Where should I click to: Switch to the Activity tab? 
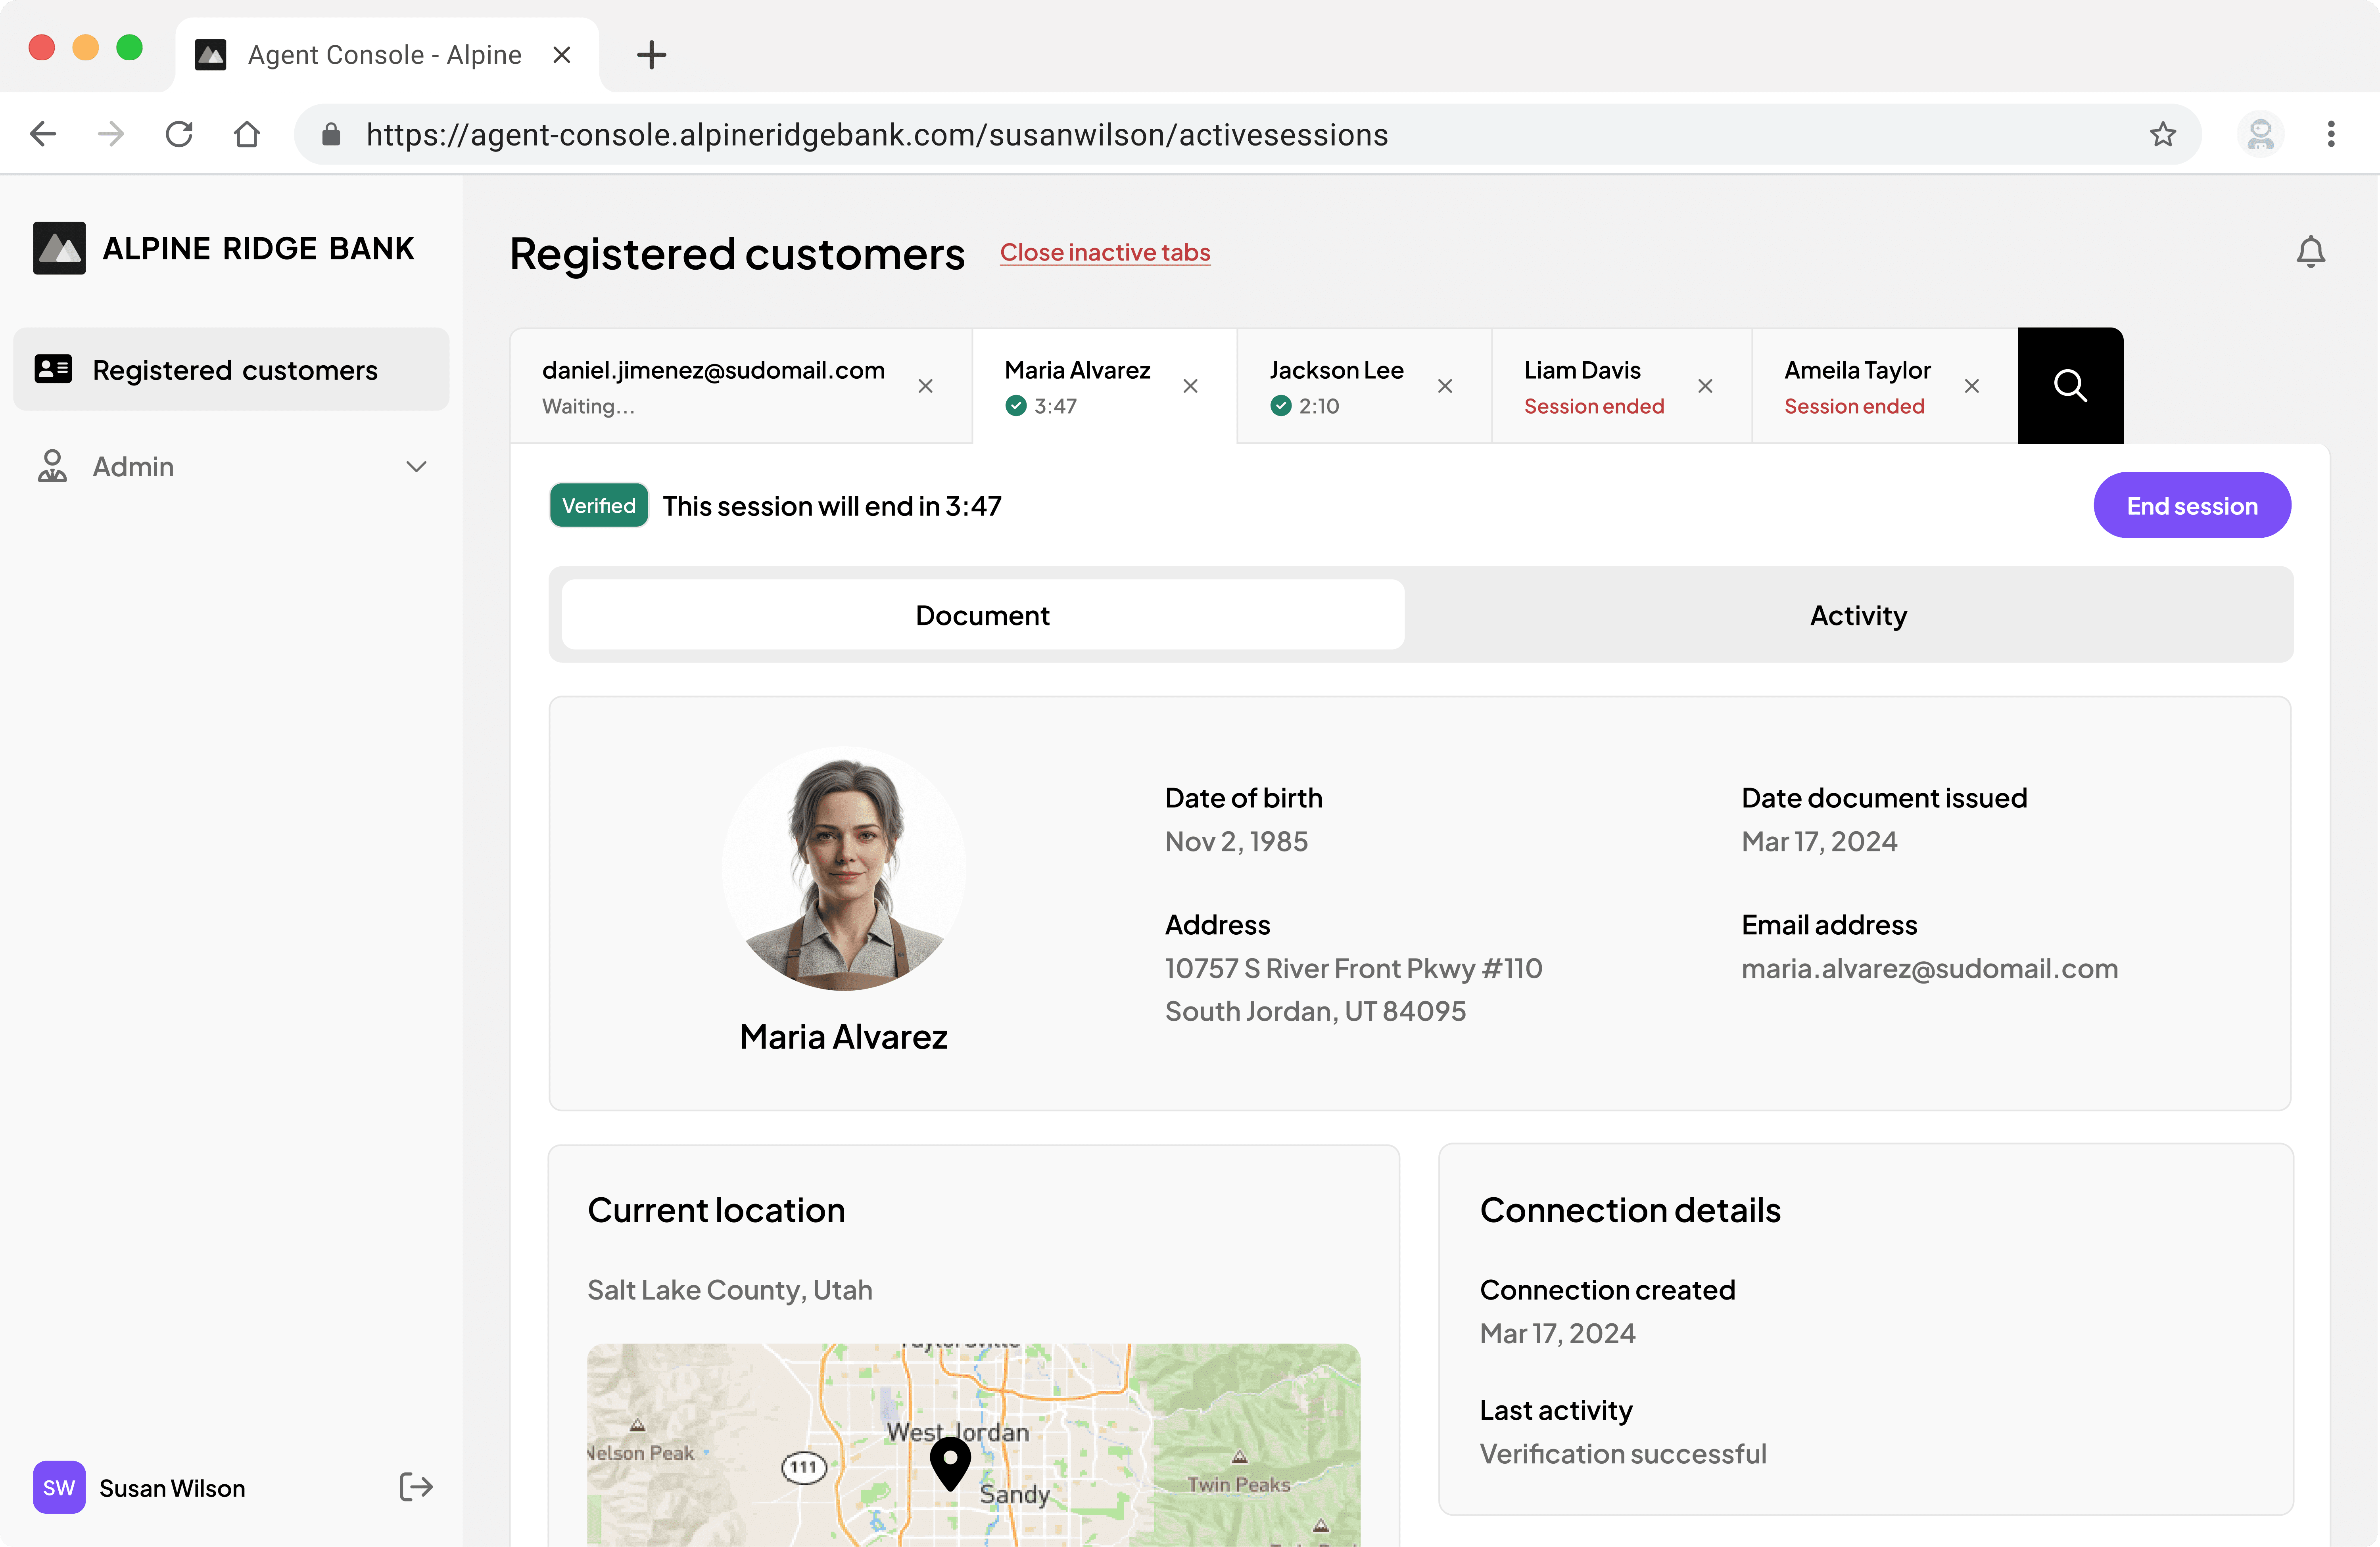coord(1857,615)
